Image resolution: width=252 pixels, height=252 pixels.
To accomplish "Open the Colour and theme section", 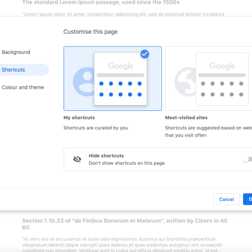I will tap(23, 87).
